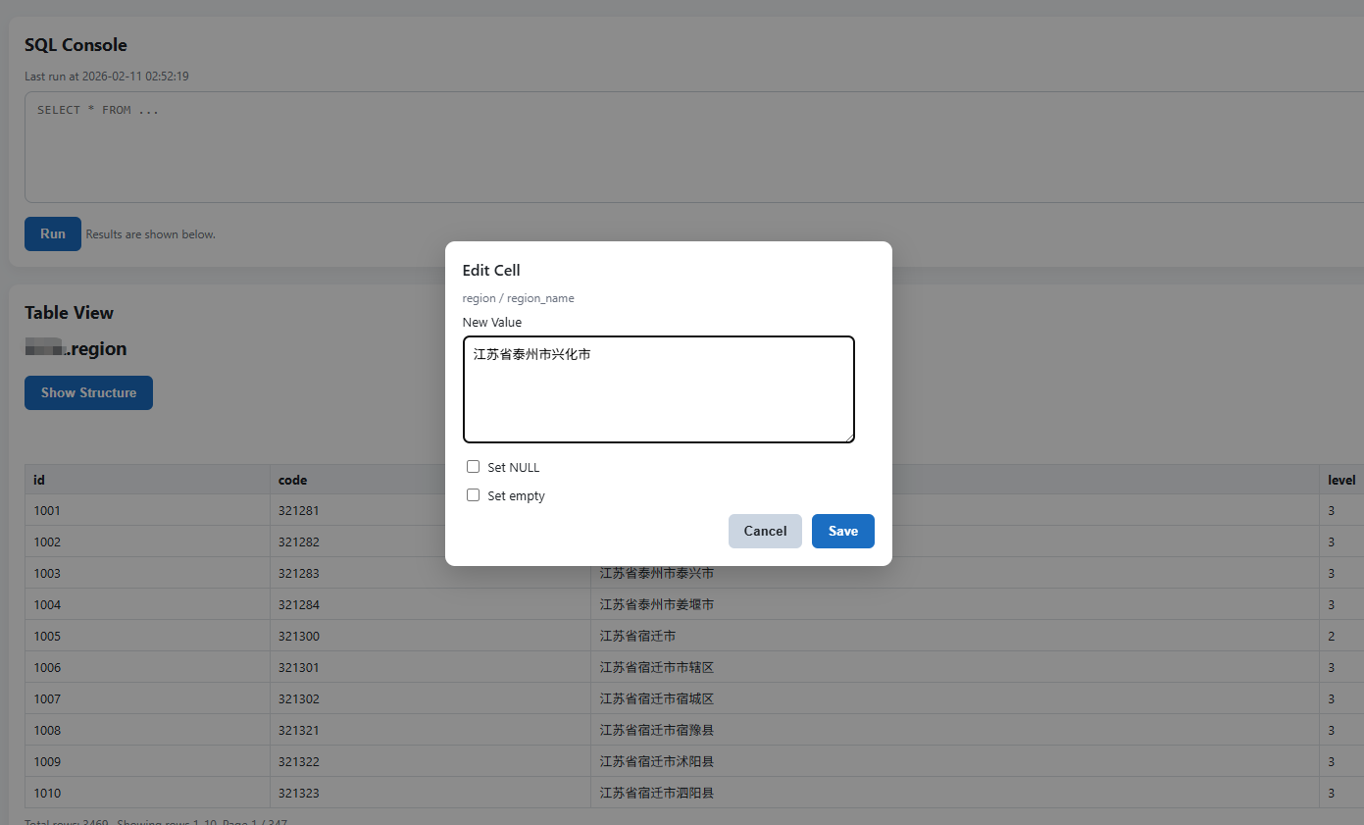Select the code cell 321323
Screen dimensions: 1364x825
299,793
